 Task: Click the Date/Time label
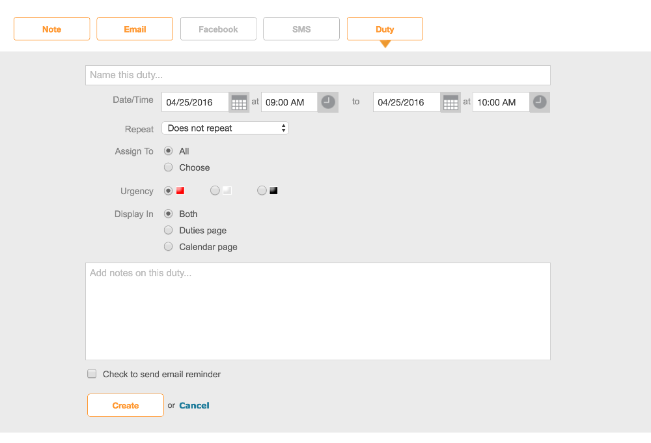pos(133,100)
